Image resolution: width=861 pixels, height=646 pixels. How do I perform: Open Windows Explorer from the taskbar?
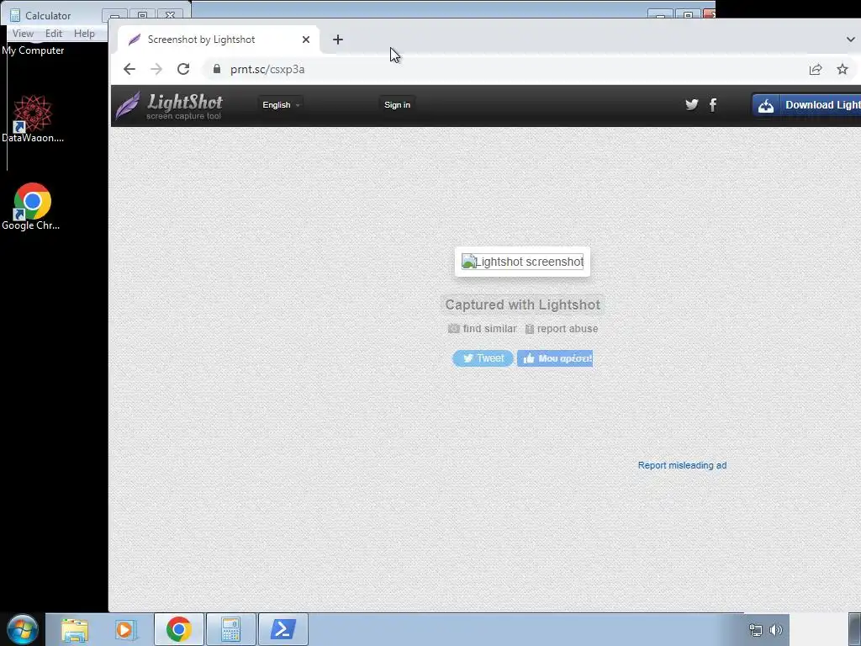pyautogui.click(x=75, y=629)
